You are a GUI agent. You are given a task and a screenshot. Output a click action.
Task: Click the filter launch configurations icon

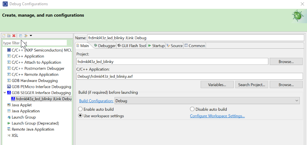click(x=26, y=36)
